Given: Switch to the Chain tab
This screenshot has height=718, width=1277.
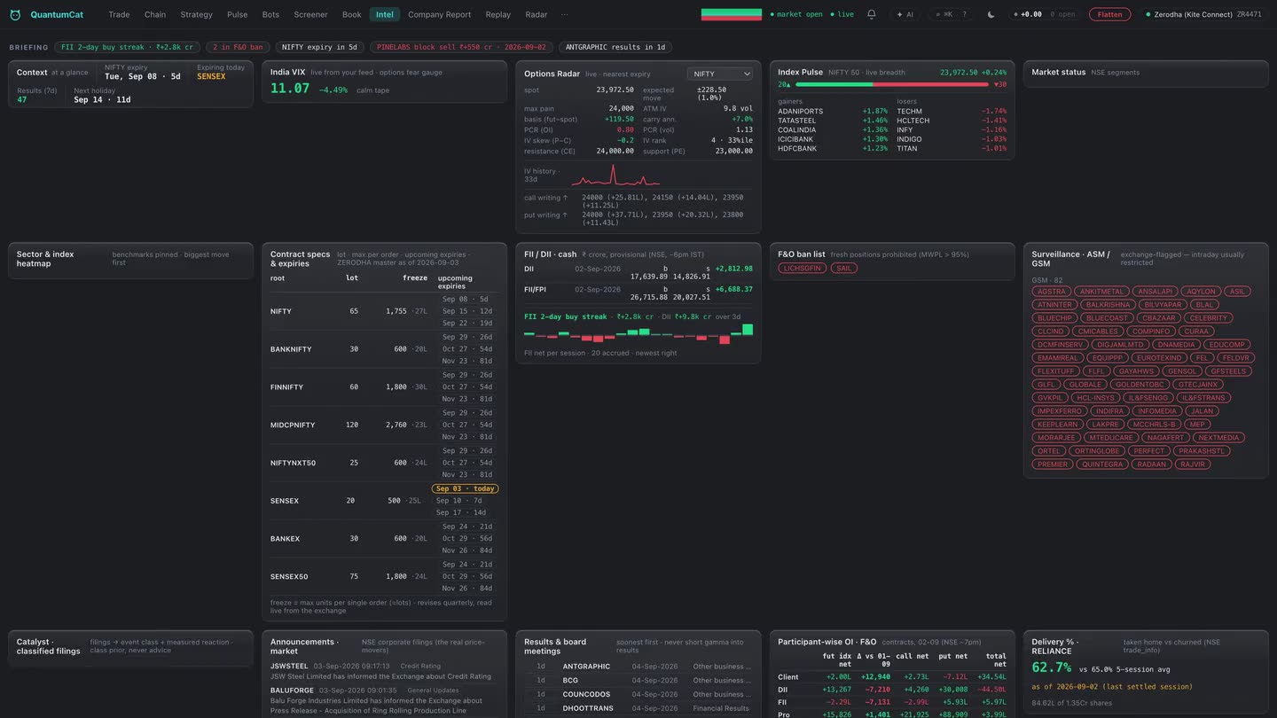Looking at the screenshot, I should [155, 14].
